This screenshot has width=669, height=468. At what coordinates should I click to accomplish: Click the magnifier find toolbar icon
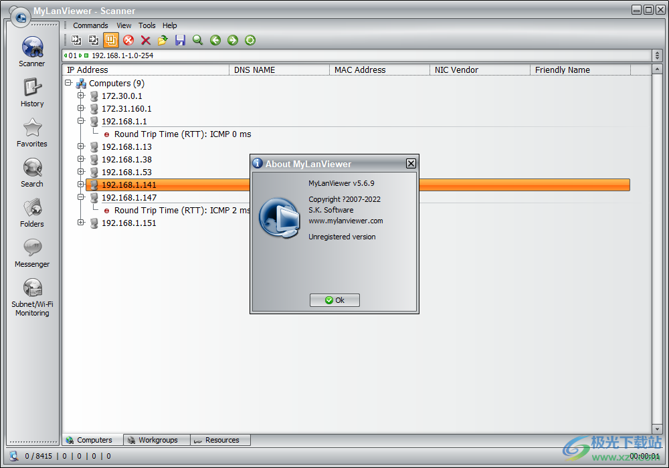pyautogui.click(x=197, y=40)
